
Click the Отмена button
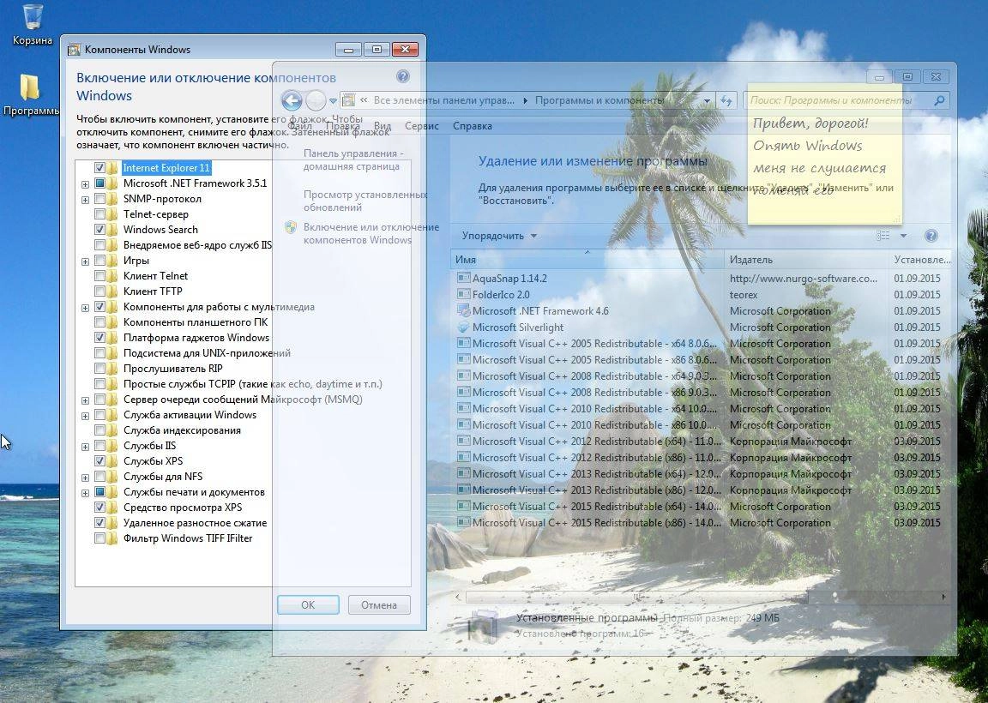click(x=379, y=604)
